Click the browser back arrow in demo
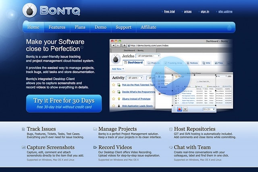 coord(114,45)
